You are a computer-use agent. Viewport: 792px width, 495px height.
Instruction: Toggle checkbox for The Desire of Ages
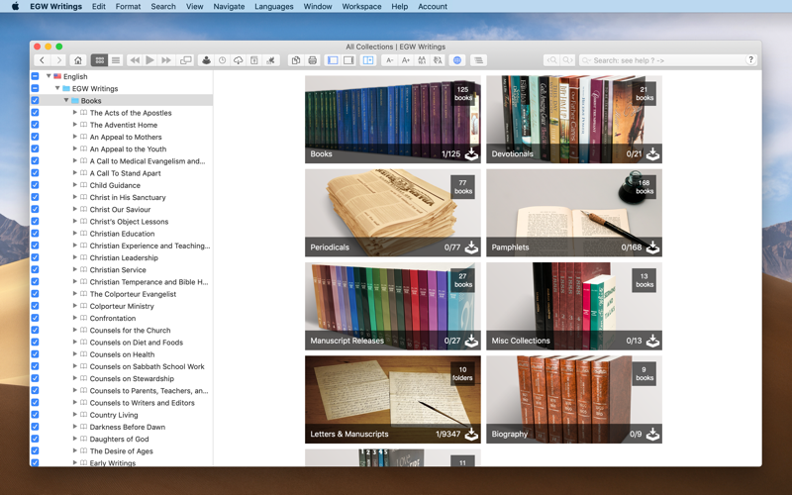(x=35, y=451)
